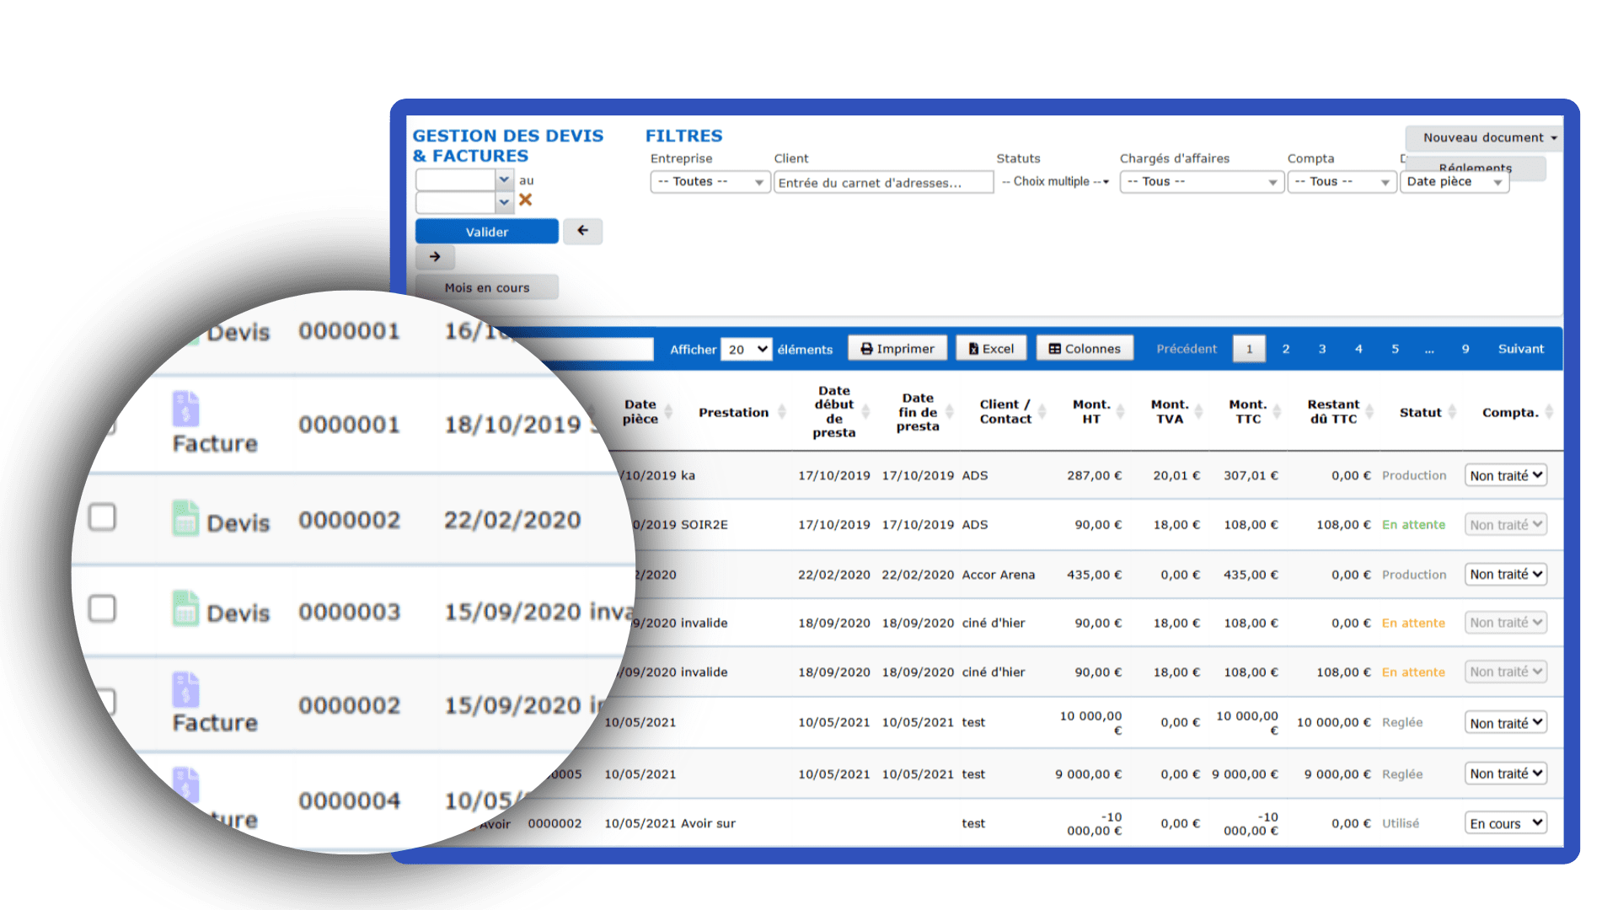
Task: Click the purple Facture 0000001 document icon
Action: [185, 409]
